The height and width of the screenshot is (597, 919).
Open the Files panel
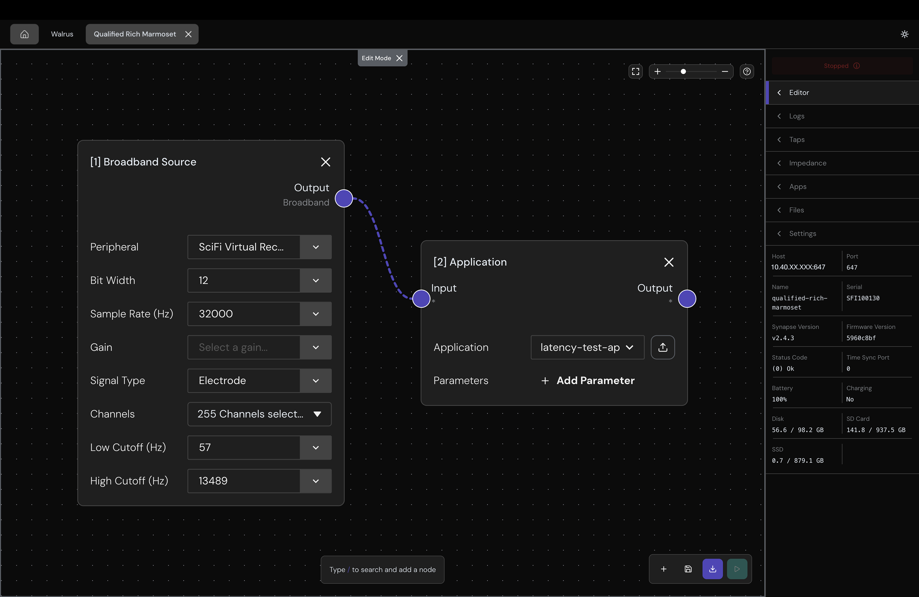pos(842,210)
